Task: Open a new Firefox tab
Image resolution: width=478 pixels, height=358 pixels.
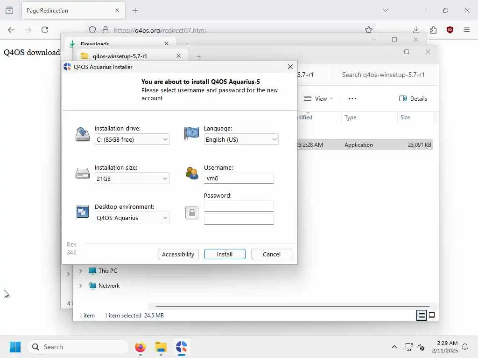Action: pyautogui.click(x=135, y=11)
